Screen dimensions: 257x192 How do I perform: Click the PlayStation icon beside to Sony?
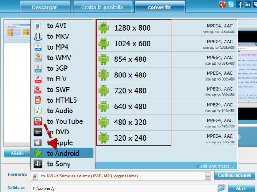[38, 164]
